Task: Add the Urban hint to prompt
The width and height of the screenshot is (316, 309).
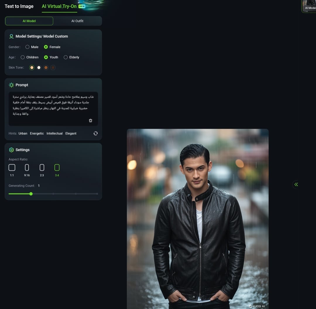Action: [23, 134]
